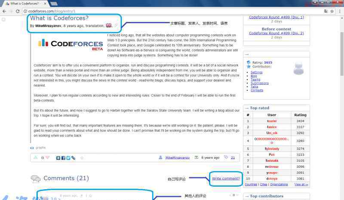Click the rating icon beside Rating 1615
This screenshot has width=344, height=200.
(249, 62)
